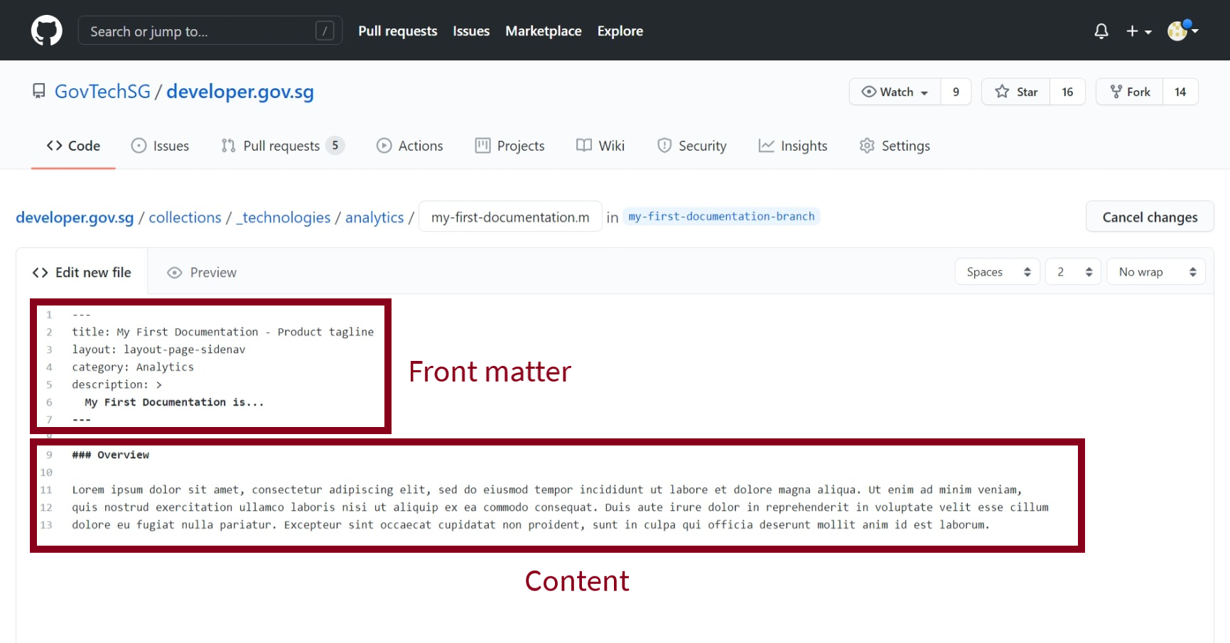Open Security via the shield icon
The height and width of the screenshot is (643, 1230).
pyautogui.click(x=665, y=145)
